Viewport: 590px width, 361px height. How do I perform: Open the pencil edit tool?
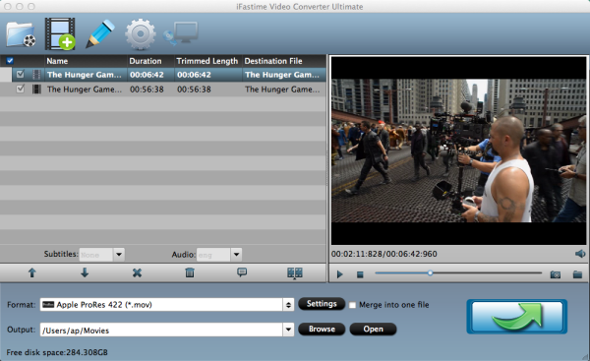(100, 33)
